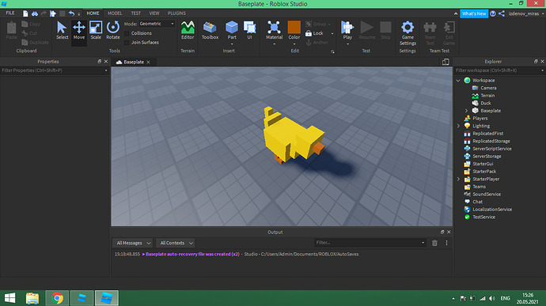Open the Toolbox panel

pos(210,30)
